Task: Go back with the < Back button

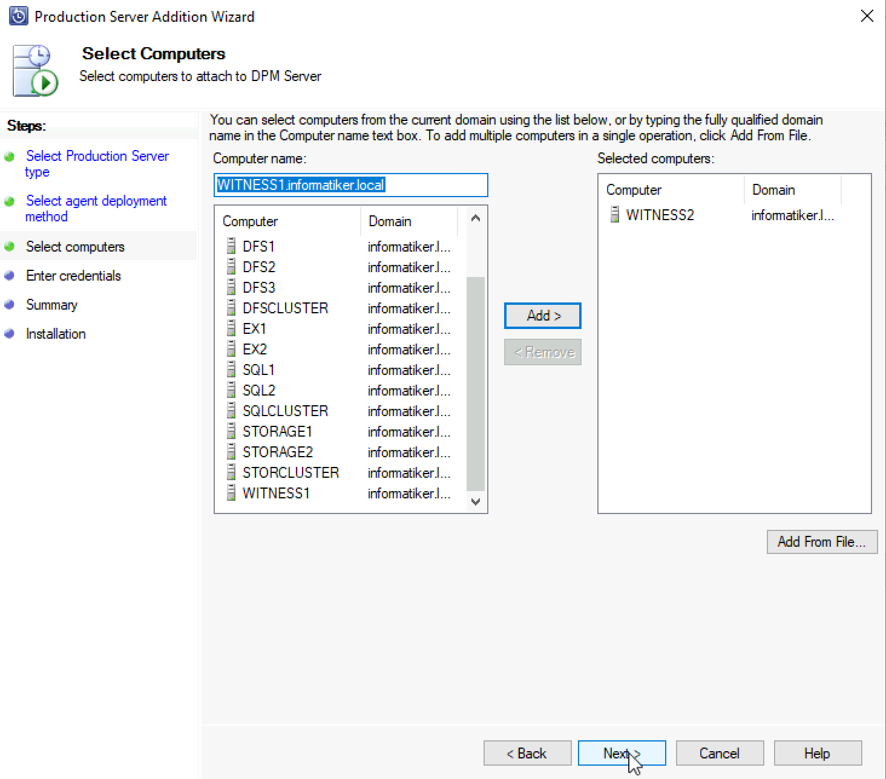Action: tap(527, 753)
